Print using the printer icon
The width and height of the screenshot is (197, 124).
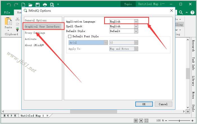(45, 5)
